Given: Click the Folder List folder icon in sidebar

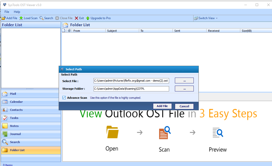Looking at the screenshot, I should click(5, 150).
